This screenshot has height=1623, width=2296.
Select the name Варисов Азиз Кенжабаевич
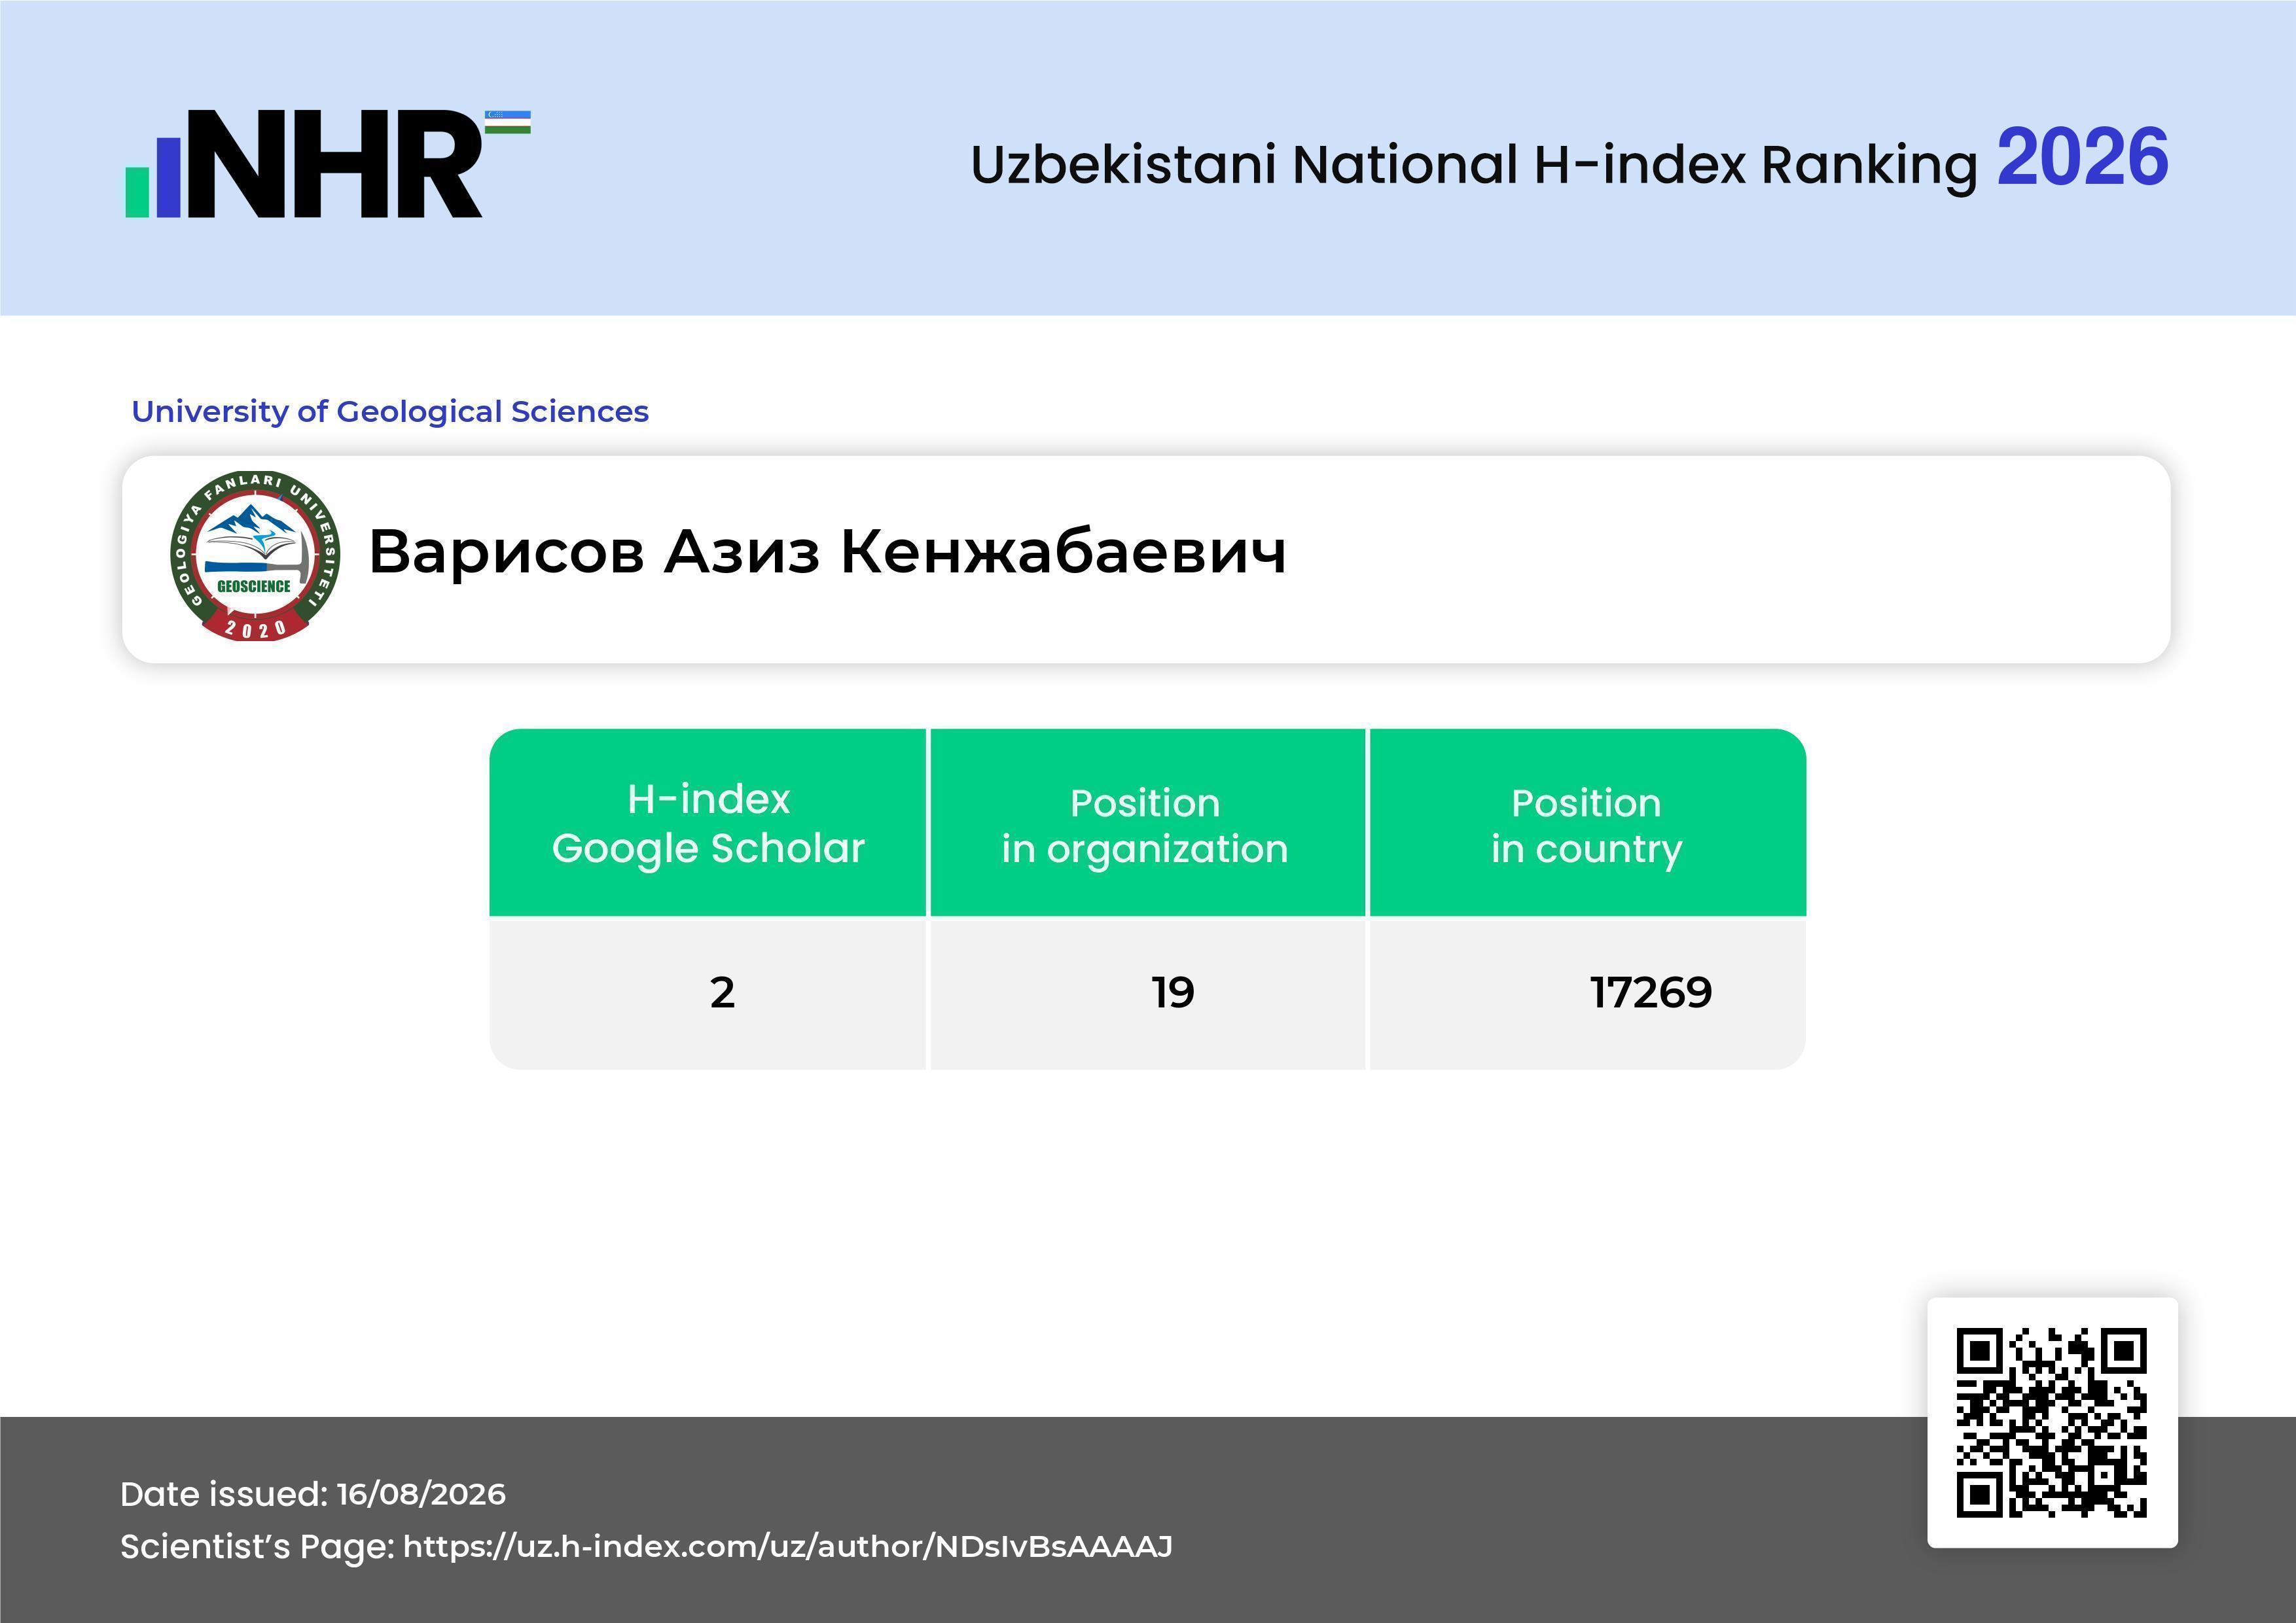coord(827,551)
